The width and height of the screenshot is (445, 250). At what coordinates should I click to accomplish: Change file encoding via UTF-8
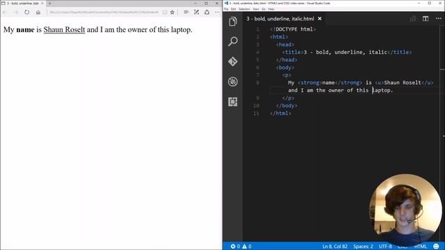385,246
